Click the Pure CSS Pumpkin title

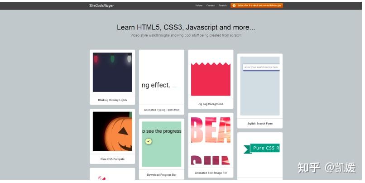pyautogui.click(x=112, y=159)
